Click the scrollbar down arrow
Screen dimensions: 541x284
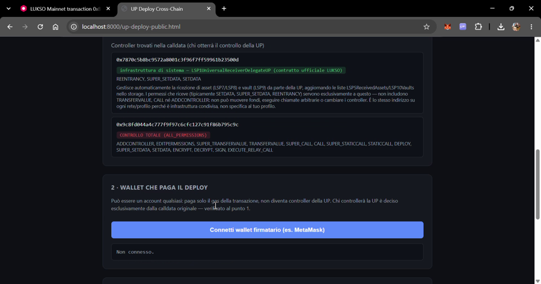(x=537, y=281)
